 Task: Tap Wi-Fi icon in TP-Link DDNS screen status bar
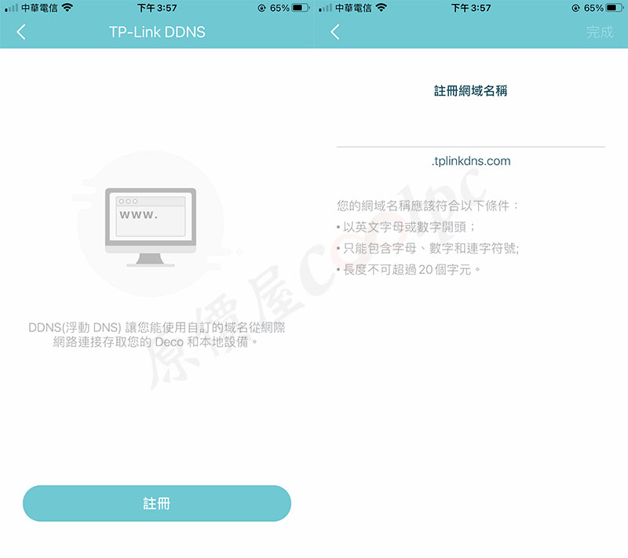click(x=67, y=8)
